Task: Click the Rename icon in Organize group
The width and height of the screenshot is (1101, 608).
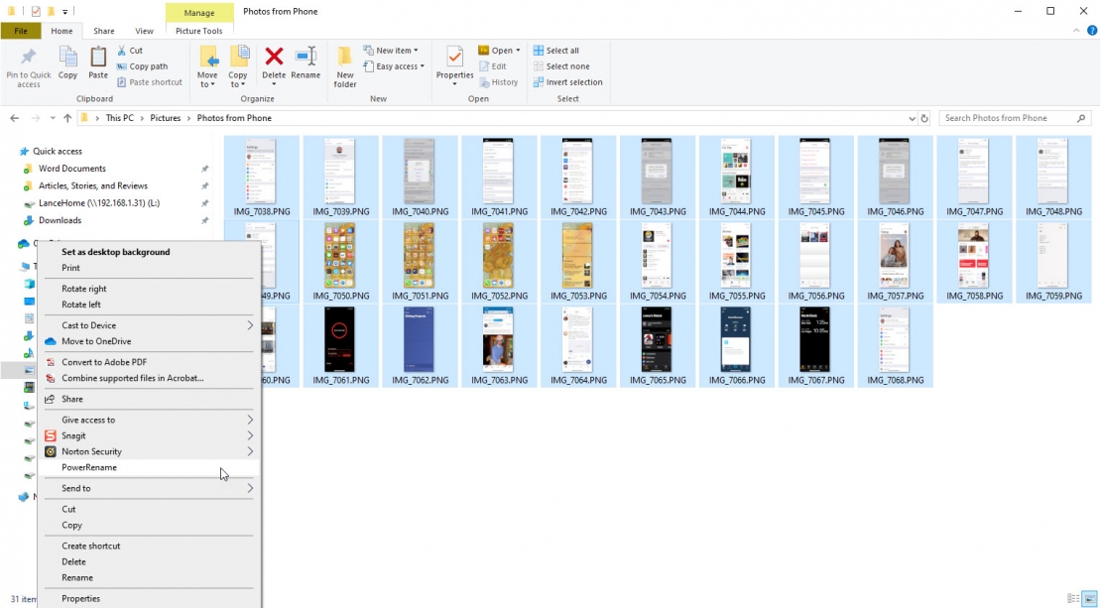Action: 306,58
